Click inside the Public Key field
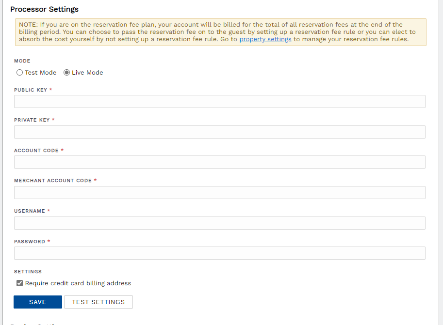This screenshot has height=325, width=443. tap(220, 101)
